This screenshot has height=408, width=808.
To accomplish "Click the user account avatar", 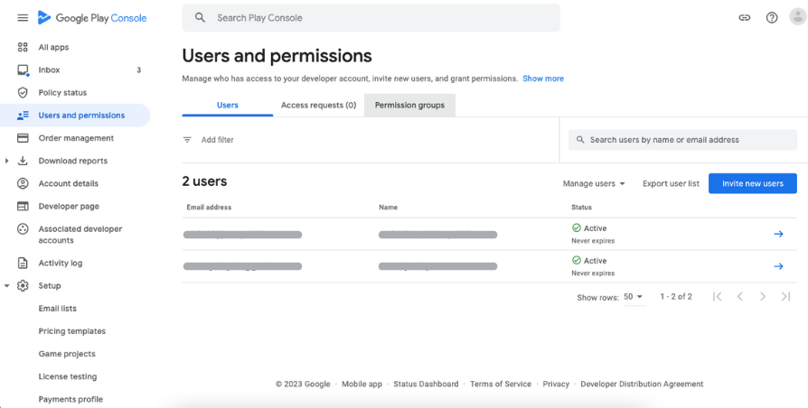I will pyautogui.click(x=795, y=18).
